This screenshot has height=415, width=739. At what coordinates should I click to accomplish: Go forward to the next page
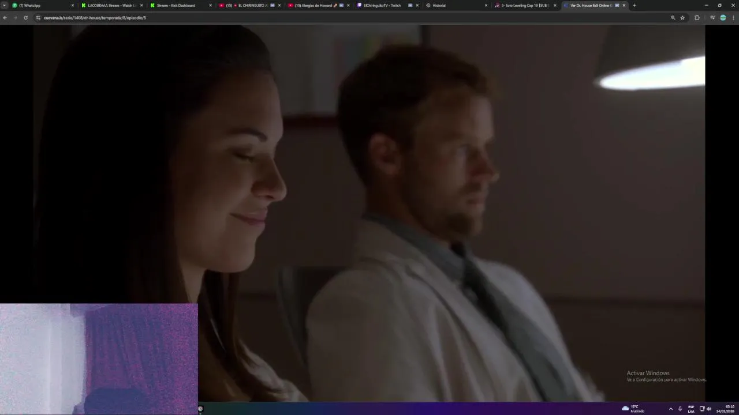point(15,17)
